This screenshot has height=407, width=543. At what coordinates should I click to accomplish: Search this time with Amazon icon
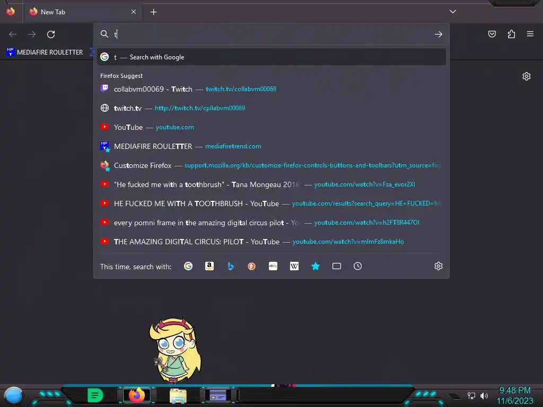tap(209, 266)
